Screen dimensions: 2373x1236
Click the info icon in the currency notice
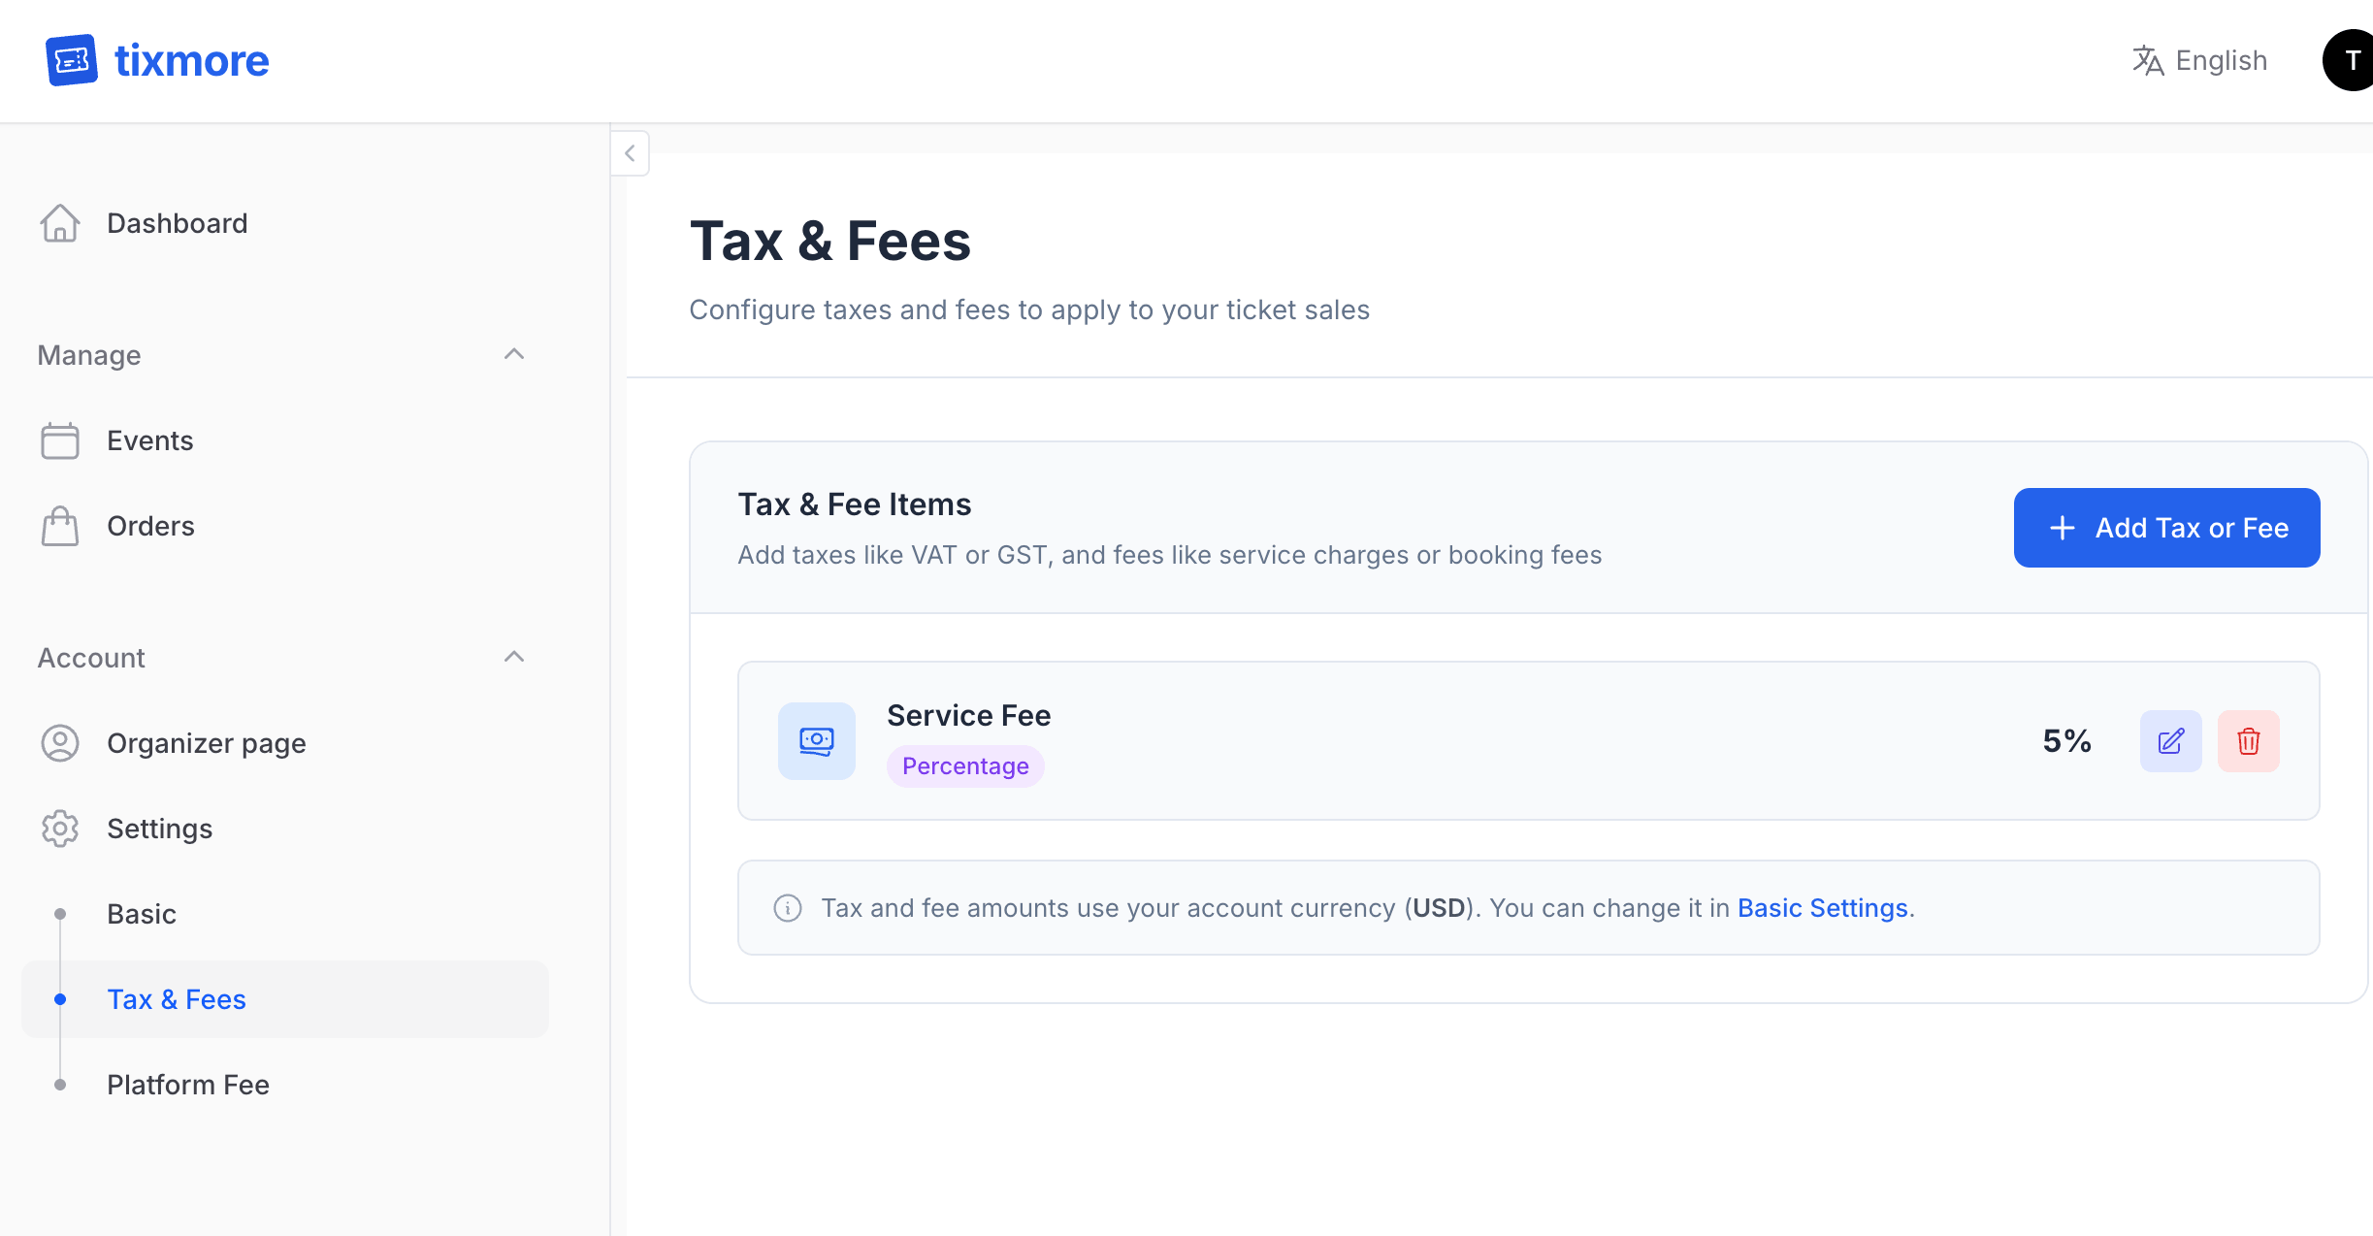pyautogui.click(x=788, y=908)
